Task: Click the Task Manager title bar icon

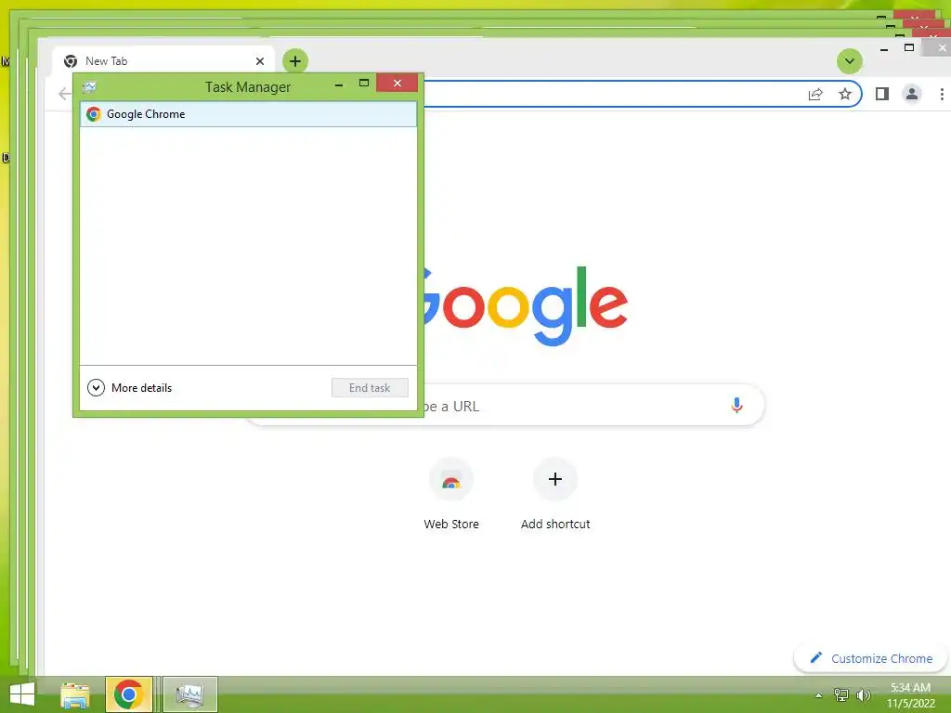Action: point(90,86)
